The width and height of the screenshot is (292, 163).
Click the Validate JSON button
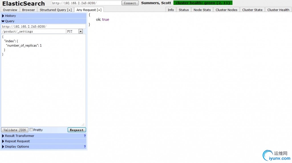(x=15, y=130)
